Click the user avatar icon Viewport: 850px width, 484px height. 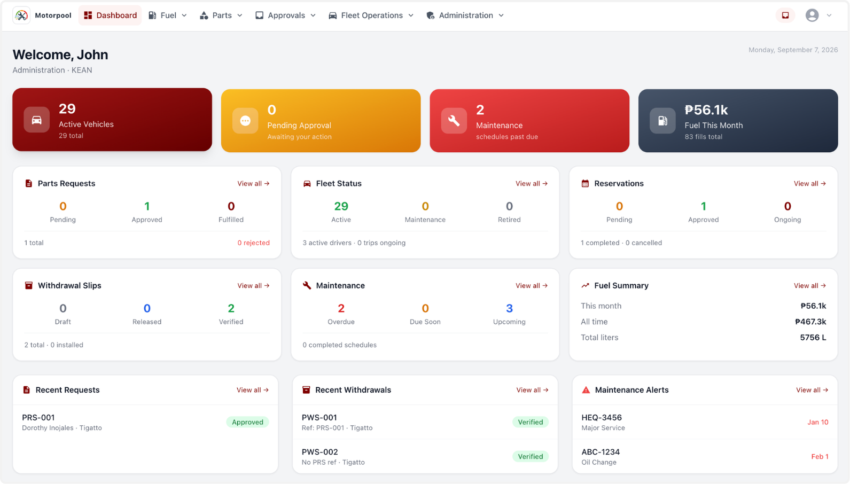point(812,15)
